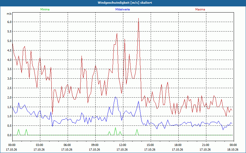Viewport: 246px width, 153px height.
Task: Click the 3,0 y-axis value label
Action: click(x=10, y=79)
